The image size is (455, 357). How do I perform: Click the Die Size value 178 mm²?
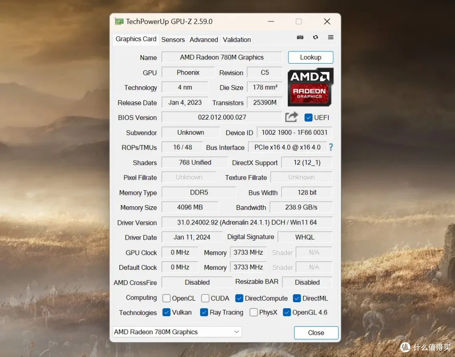265,87
